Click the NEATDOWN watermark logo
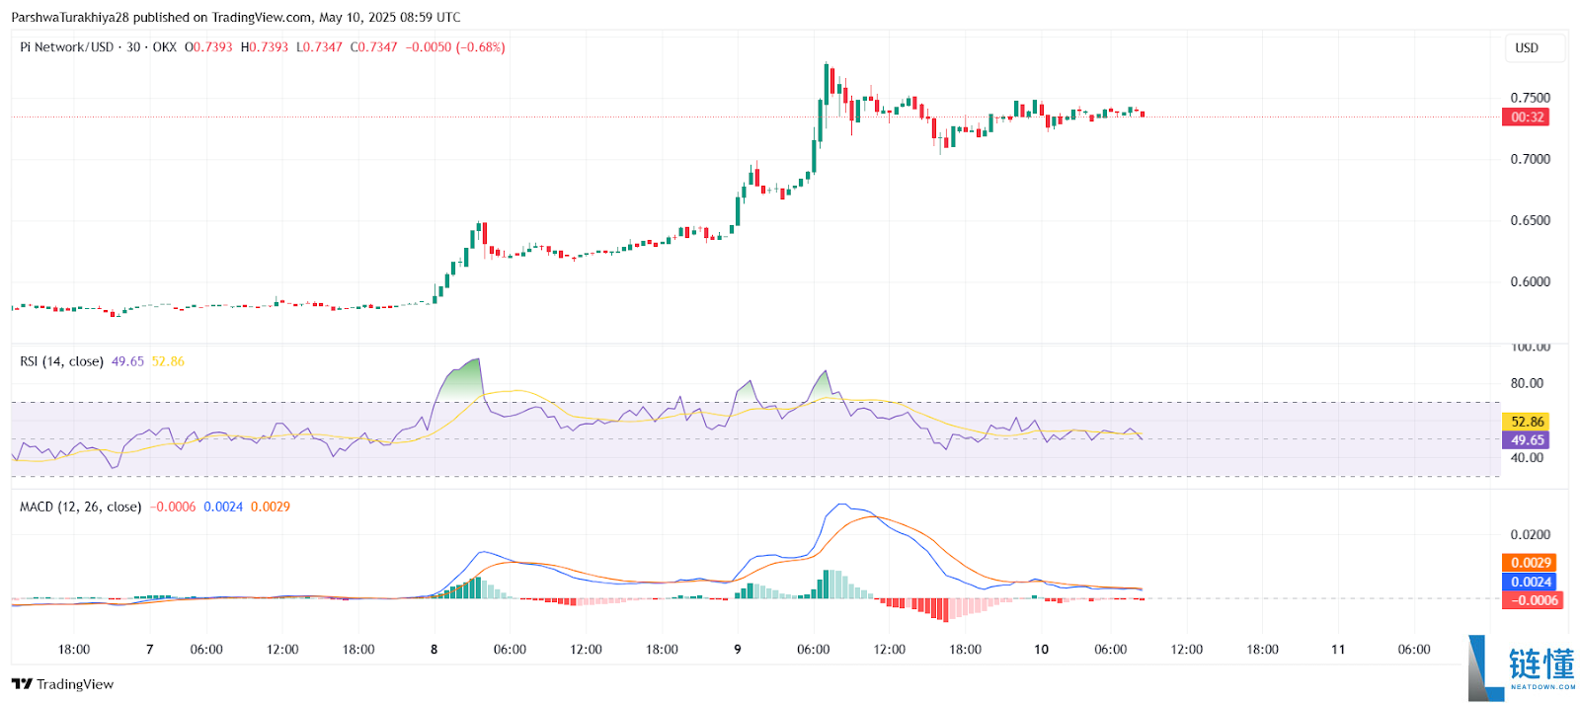This screenshot has width=1580, height=703. tap(1522, 668)
